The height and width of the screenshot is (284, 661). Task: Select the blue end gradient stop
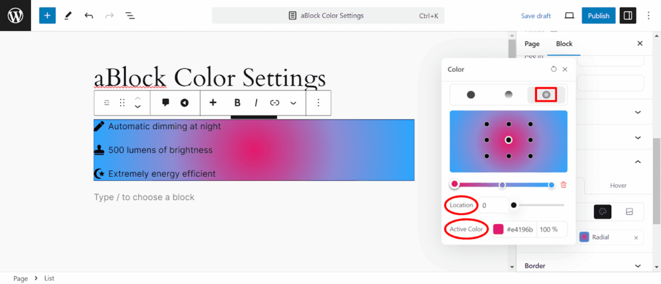point(551,185)
